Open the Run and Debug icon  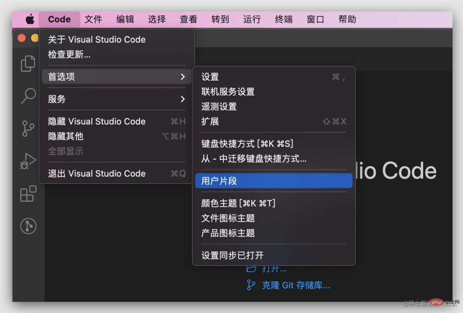click(28, 161)
